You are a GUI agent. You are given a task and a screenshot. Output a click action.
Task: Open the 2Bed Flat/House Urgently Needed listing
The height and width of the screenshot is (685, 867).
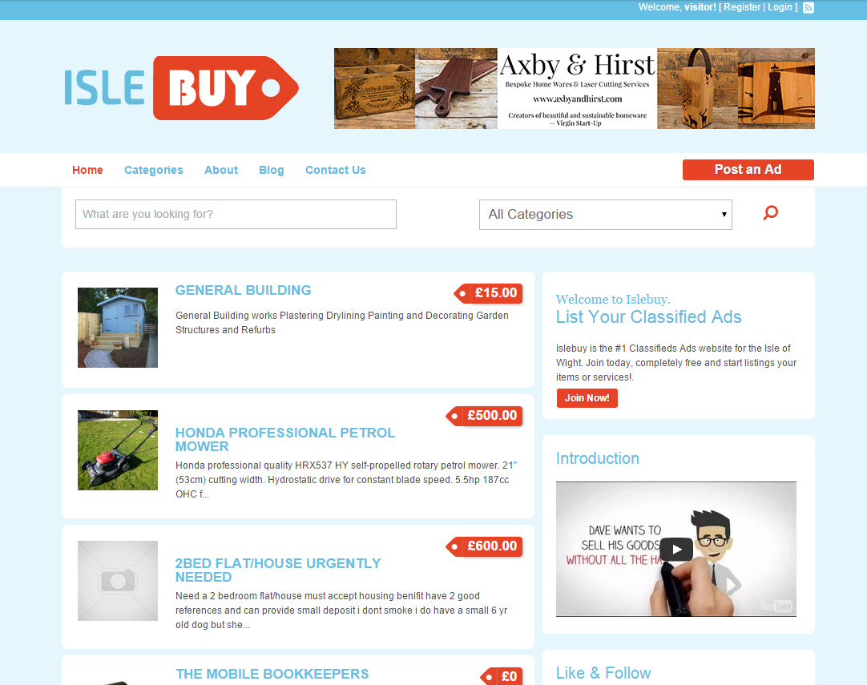(x=278, y=570)
